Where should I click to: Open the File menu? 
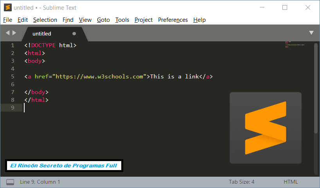[7, 20]
